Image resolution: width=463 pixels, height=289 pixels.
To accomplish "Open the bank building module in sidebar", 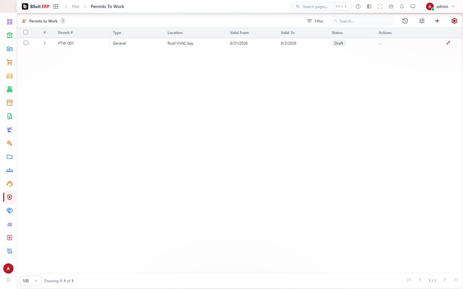I will pos(10,35).
